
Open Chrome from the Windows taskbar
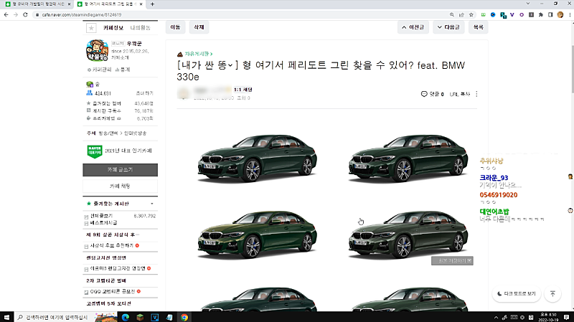(x=184, y=316)
